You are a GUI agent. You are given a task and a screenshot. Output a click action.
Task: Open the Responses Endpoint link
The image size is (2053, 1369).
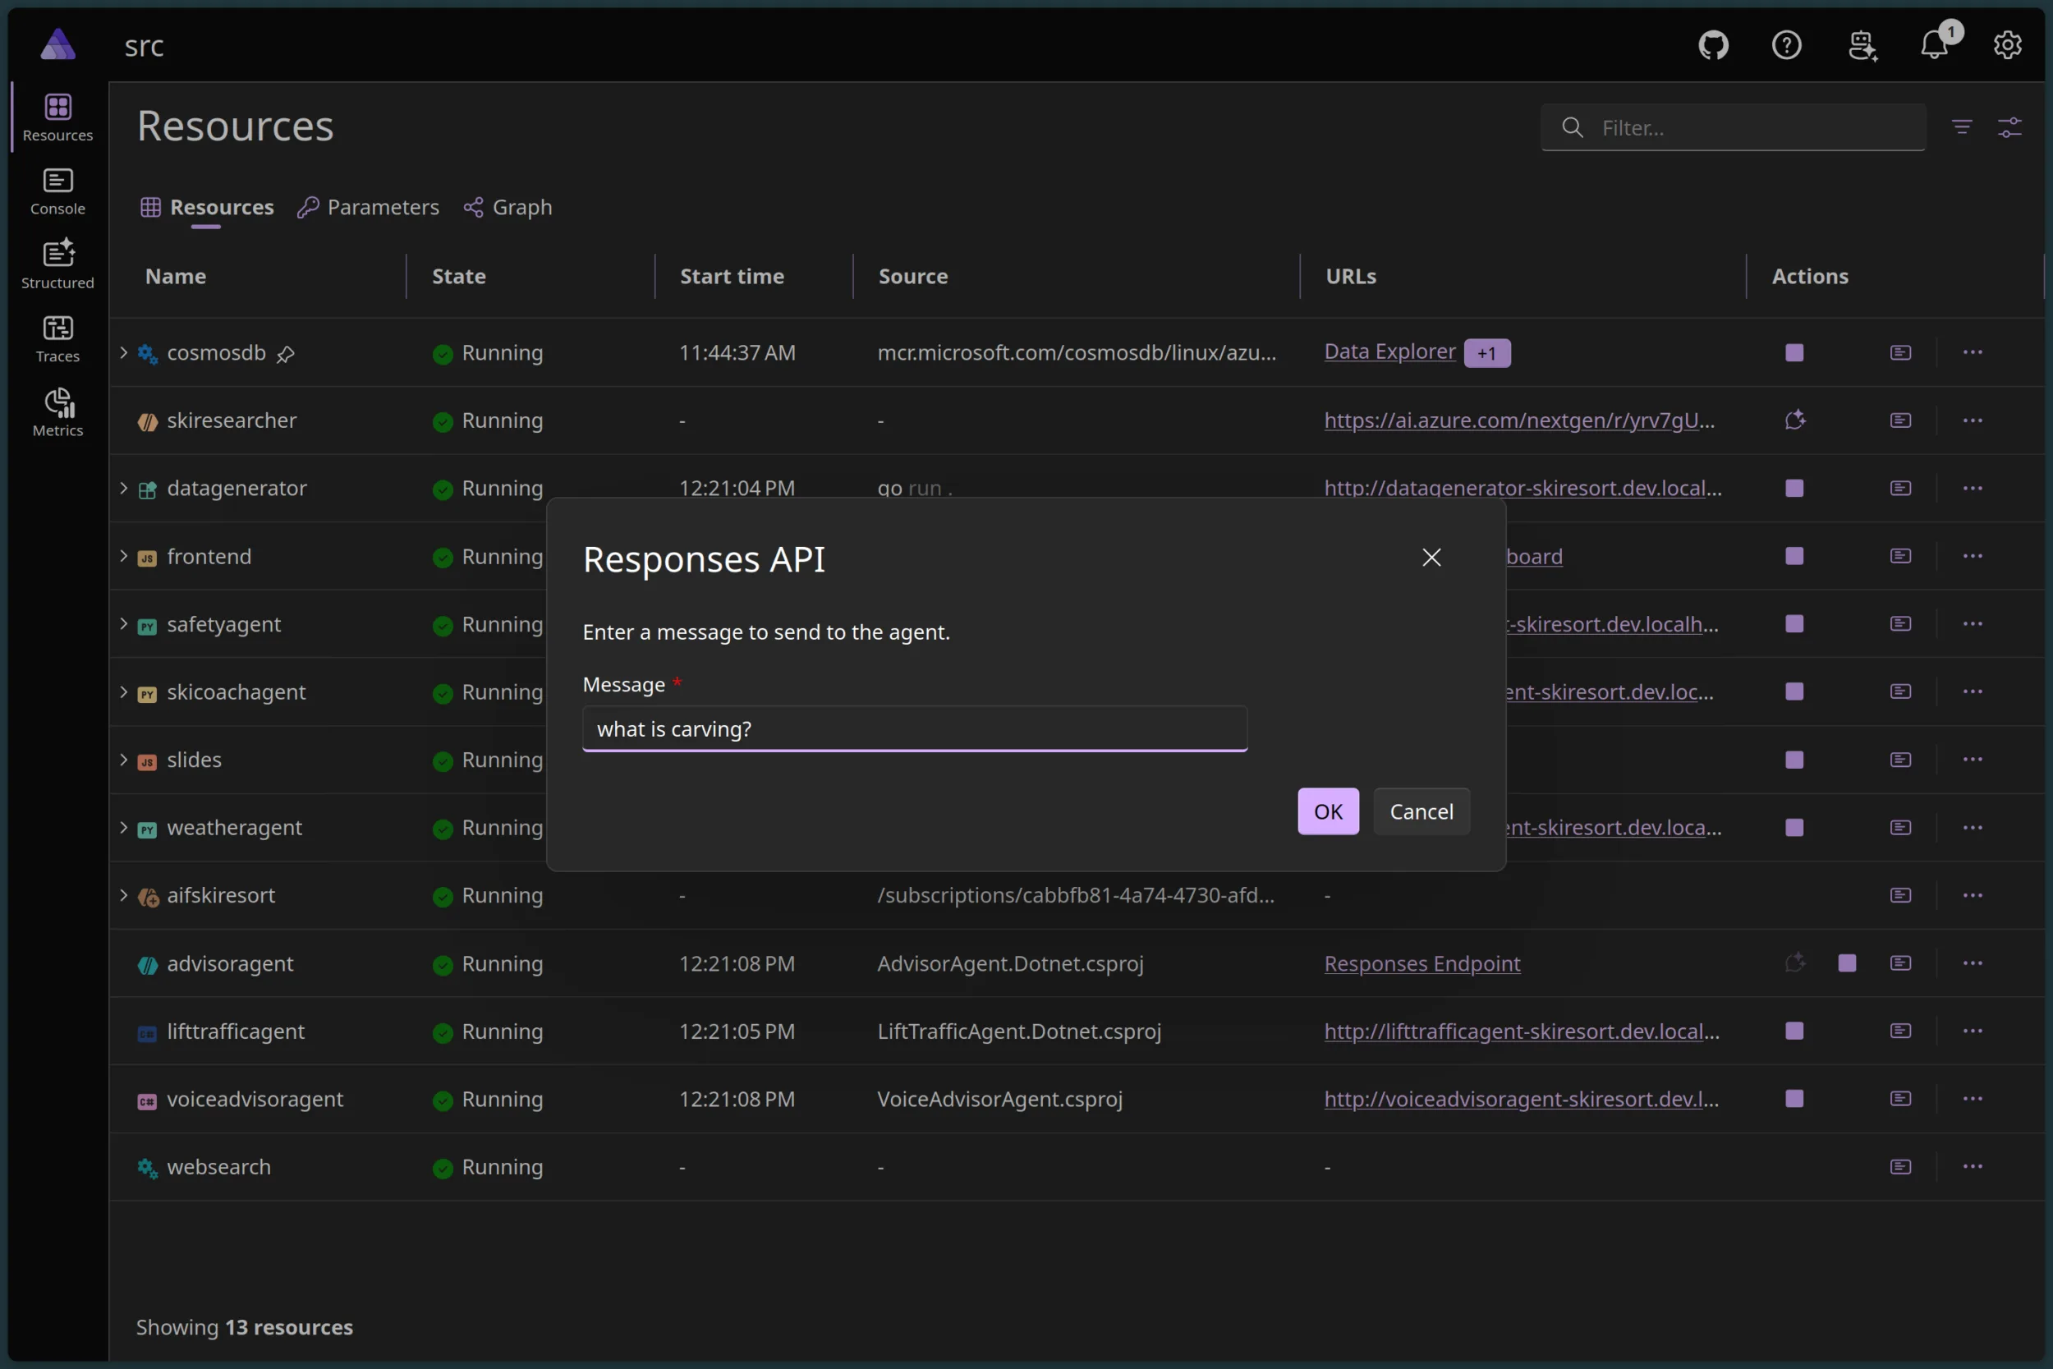coord(1422,964)
